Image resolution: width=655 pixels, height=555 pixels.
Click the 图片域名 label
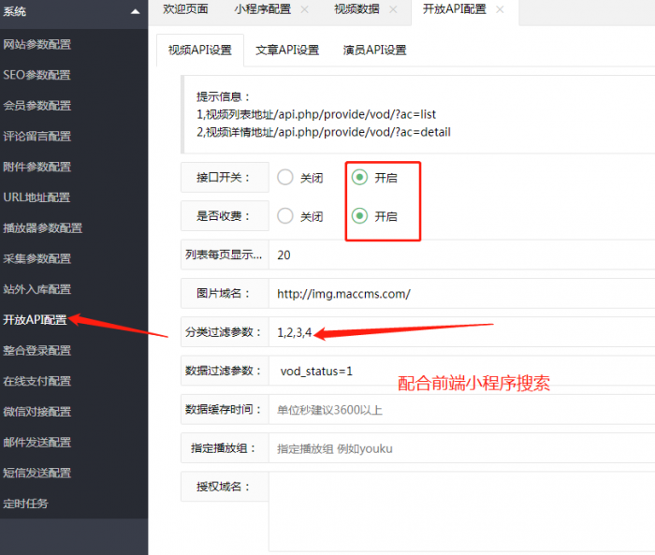point(224,293)
